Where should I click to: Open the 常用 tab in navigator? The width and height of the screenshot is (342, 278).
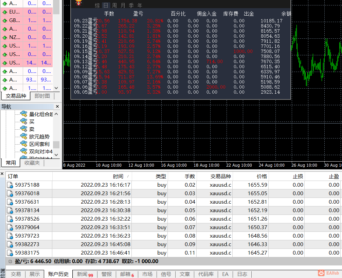pyautogui.click(x=11, y=163)
